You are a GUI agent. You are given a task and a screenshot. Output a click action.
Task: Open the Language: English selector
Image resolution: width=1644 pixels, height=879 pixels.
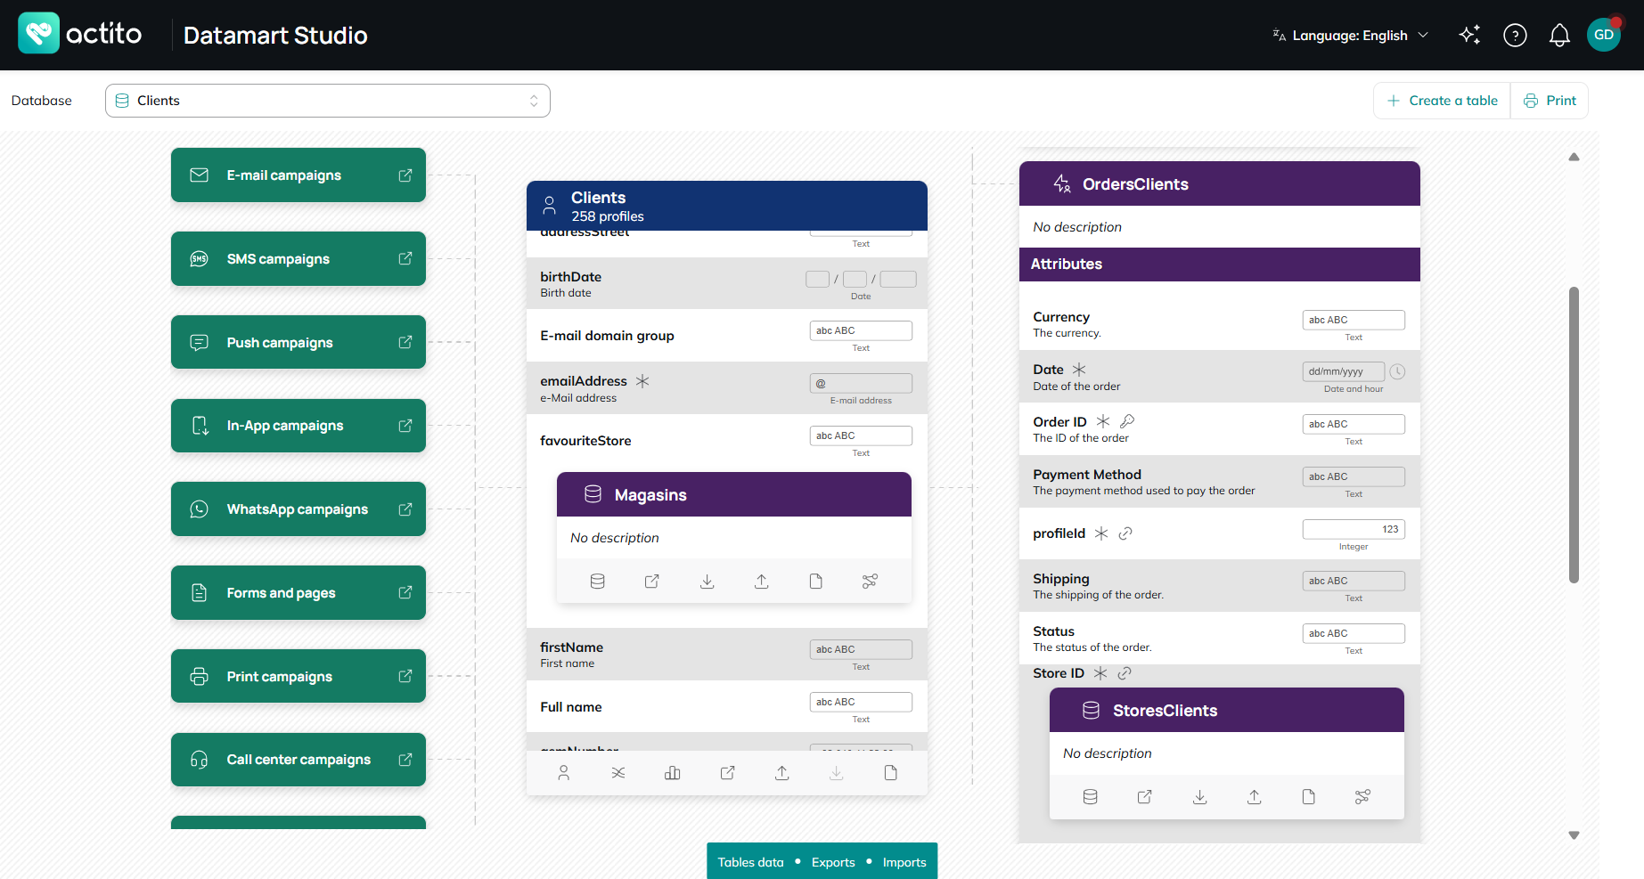(1350, 36)
